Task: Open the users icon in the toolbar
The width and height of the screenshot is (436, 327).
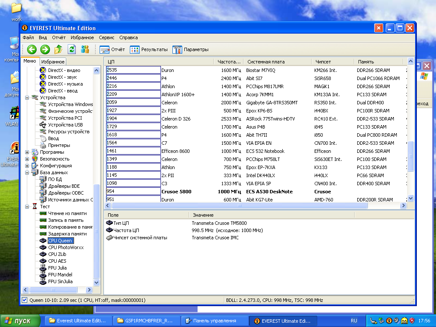Action: pyautogui.click(x=85, y=49)
